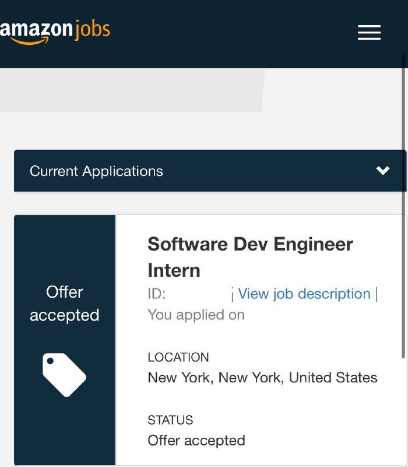
Task: Select New York, New York, United States text
Action: click(x=263, y=377)
